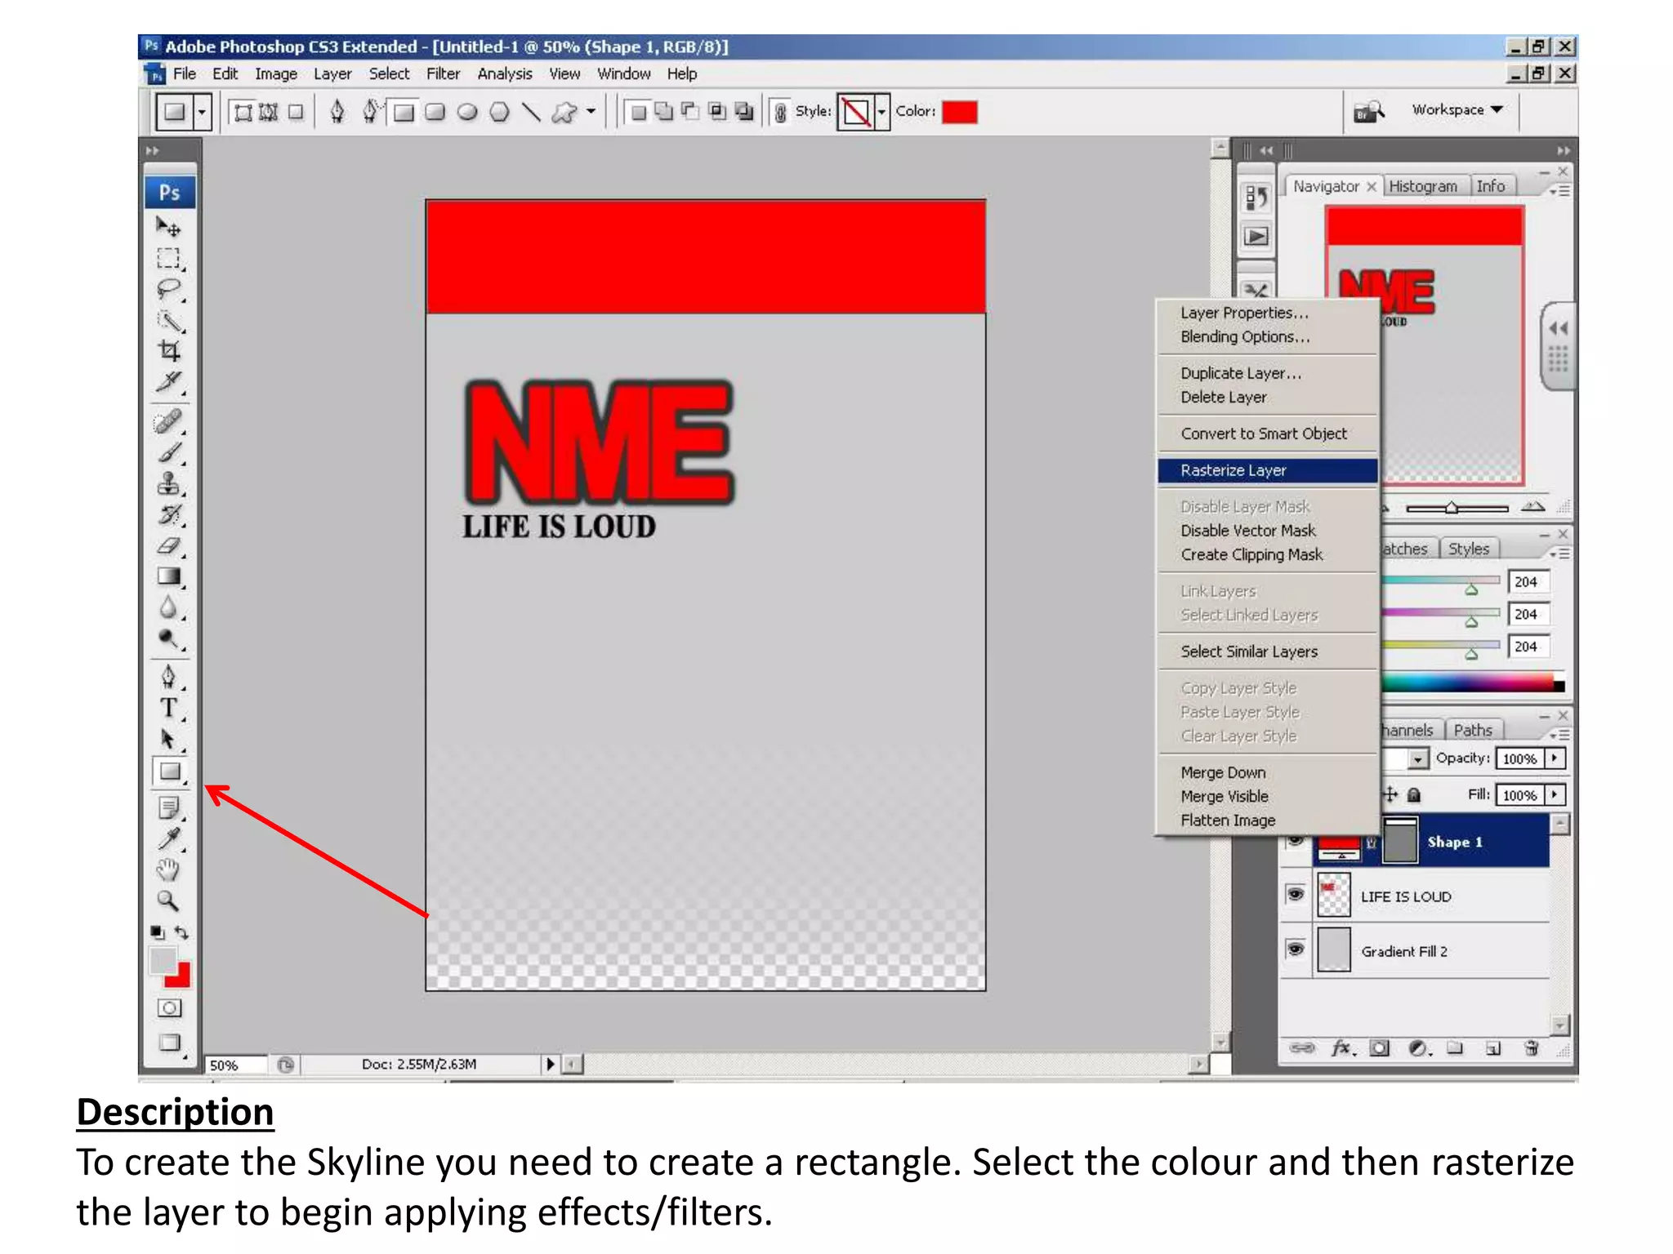This screenshot has height=1254, width=1673.
Task: Choose the Ellipse shape in options bar
Action: point(467,112)
